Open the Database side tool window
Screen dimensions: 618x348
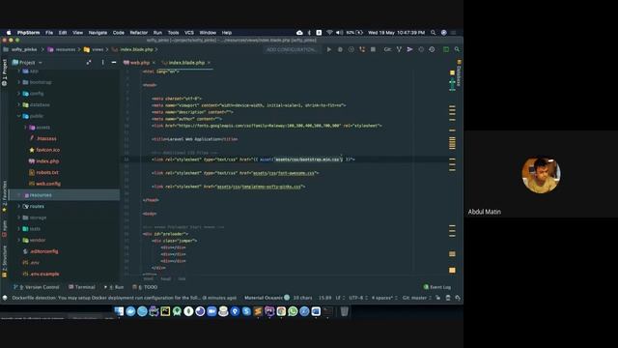(x=459, y=73)
